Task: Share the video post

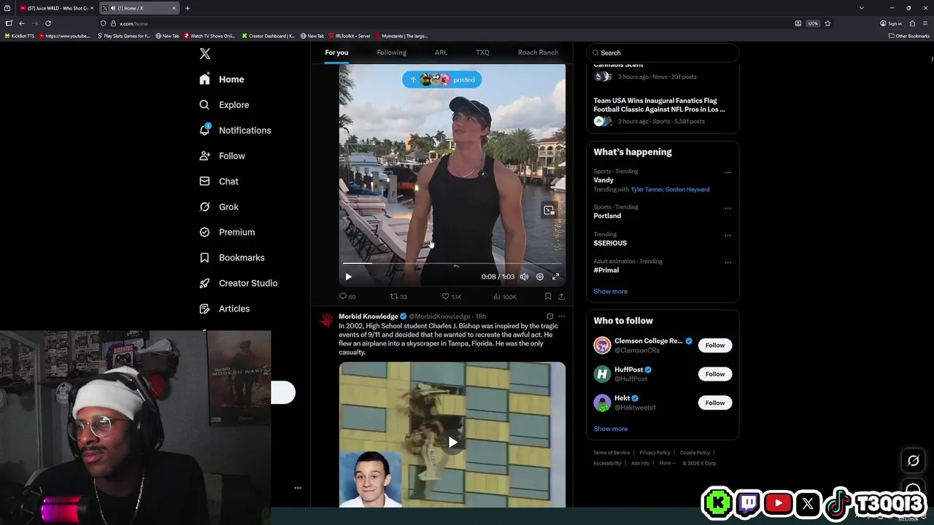Action: click(x=561, y=297)
